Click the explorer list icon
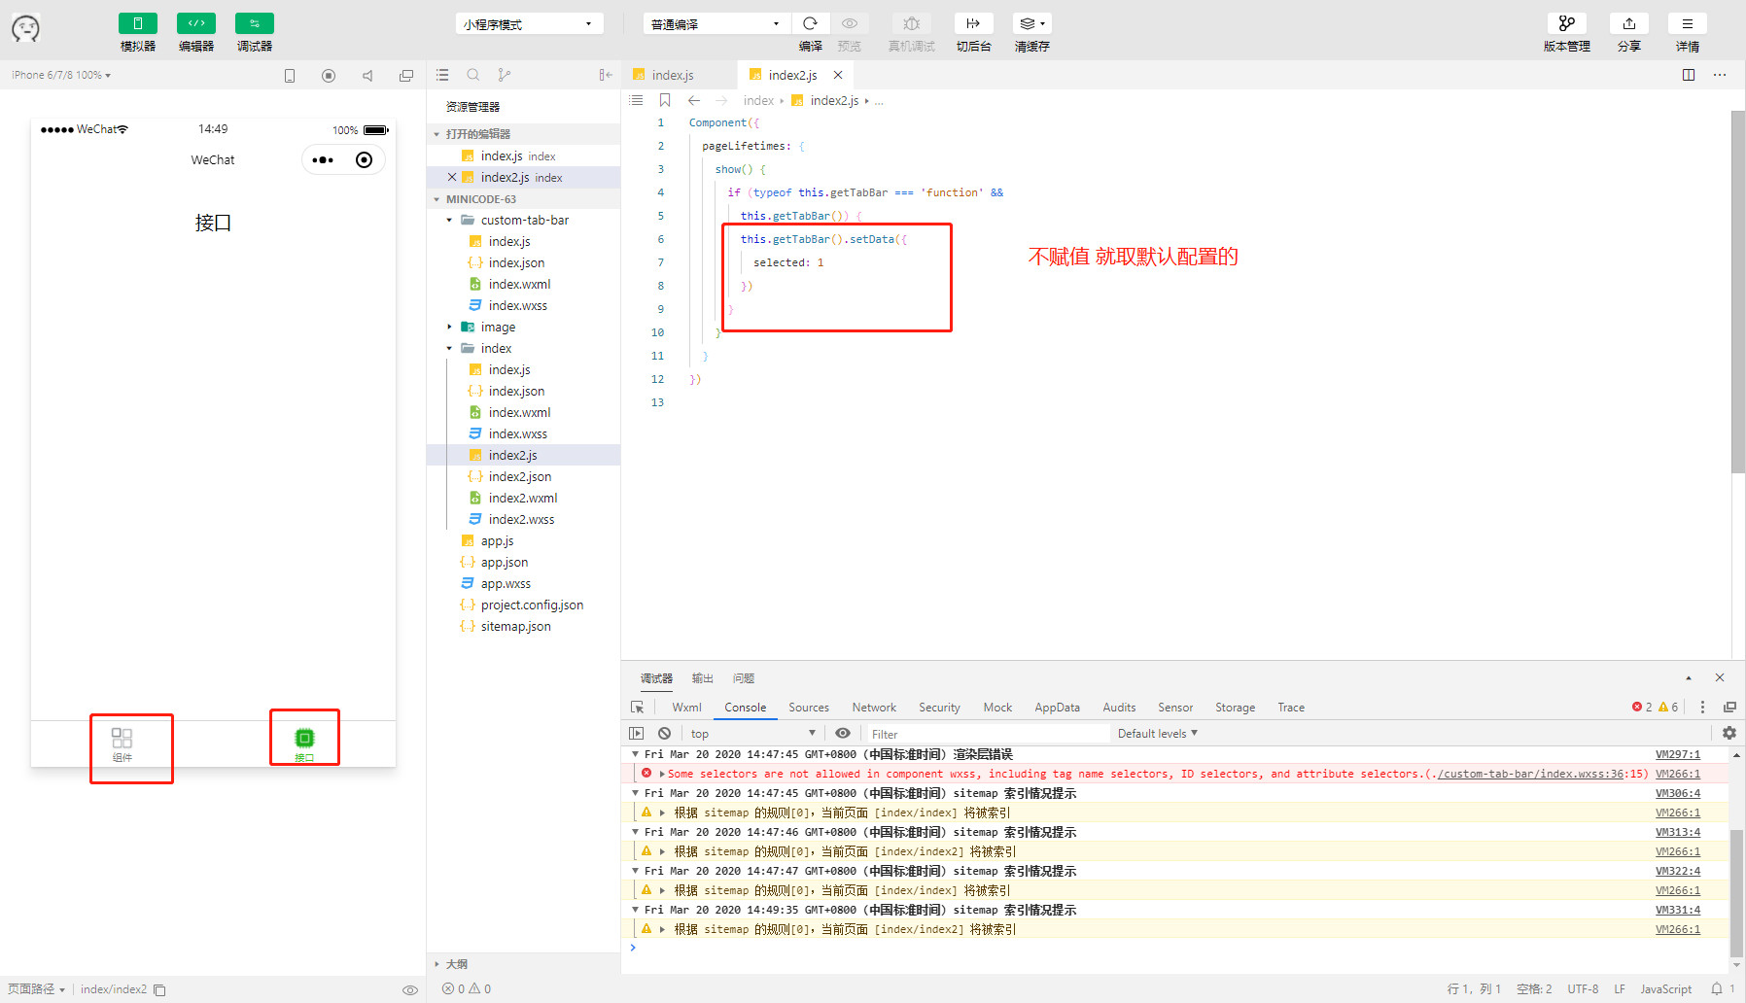 [442, 75]
